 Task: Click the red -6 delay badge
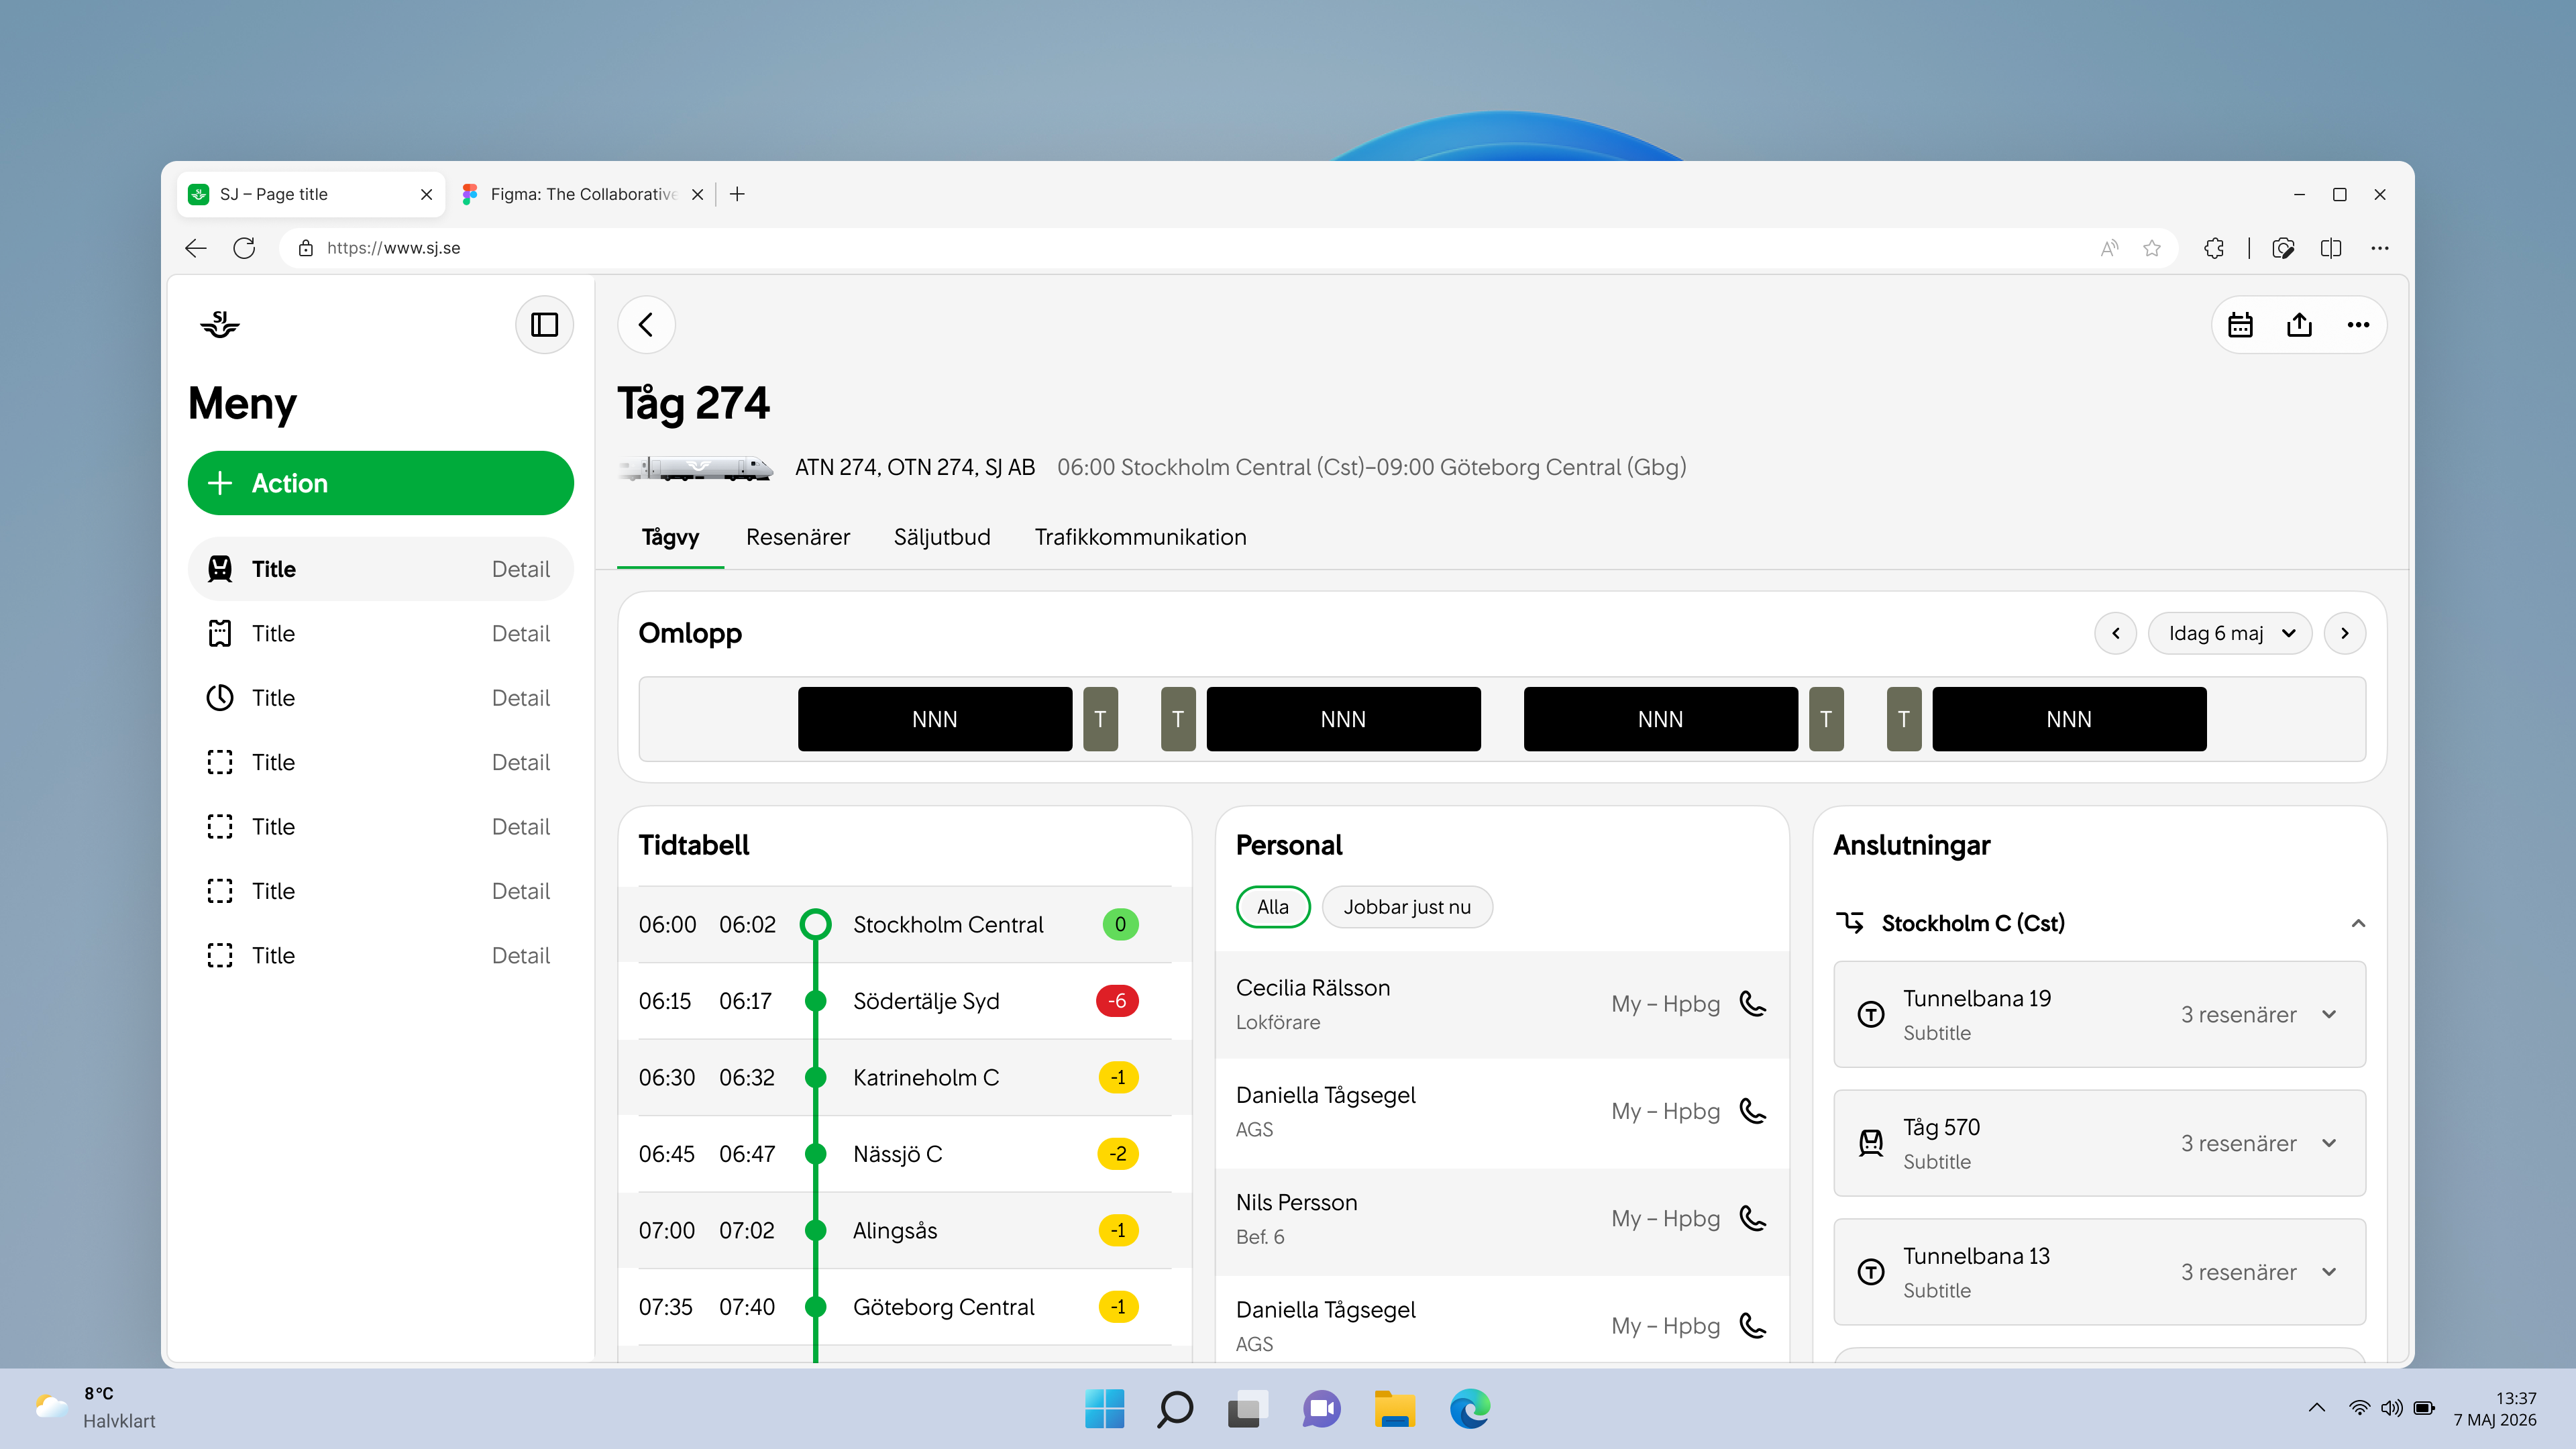(1117, 1001)
